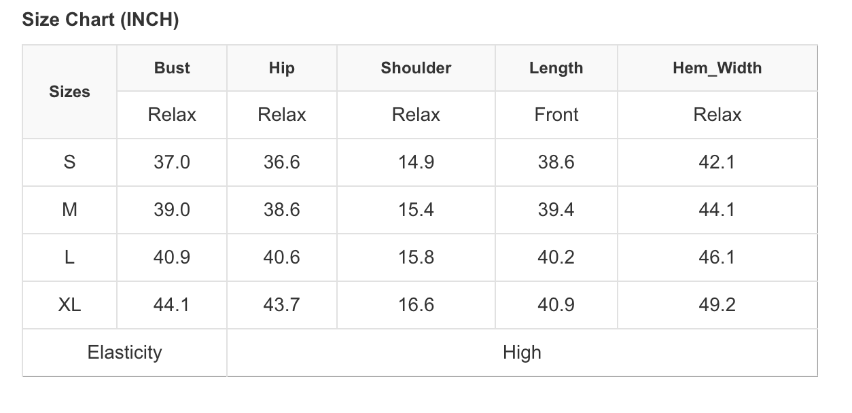Click the Size Chart (INCH) heading
852x413 pixels.
click(101, 20)
